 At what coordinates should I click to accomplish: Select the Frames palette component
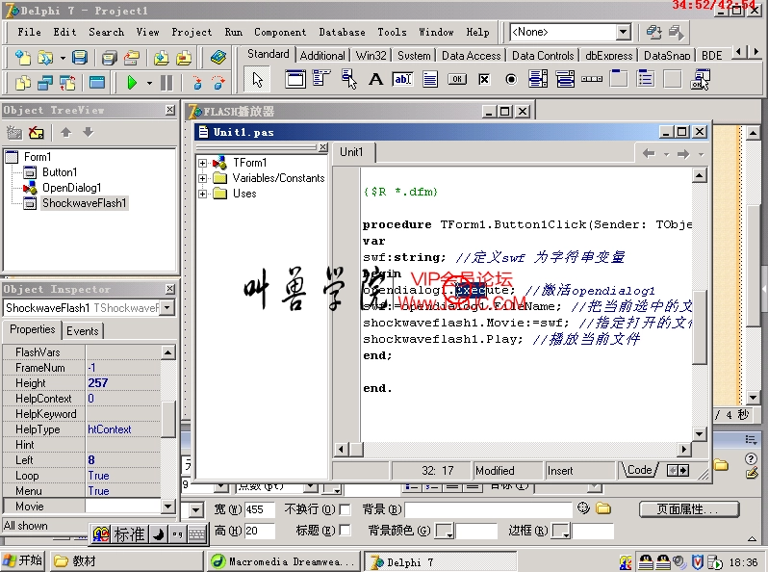click(295, 79)
